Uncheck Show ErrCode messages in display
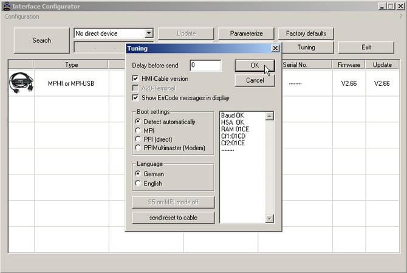Screen dimensions: 407x273 click(136, 98)
